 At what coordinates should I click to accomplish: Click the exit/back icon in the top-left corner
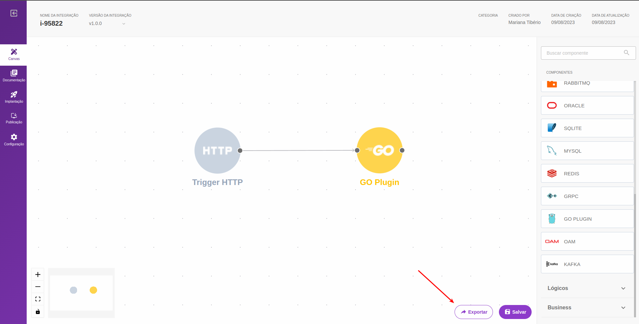[x=14, y=13]
